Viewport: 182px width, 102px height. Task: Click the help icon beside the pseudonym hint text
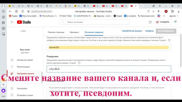point(79,63)
